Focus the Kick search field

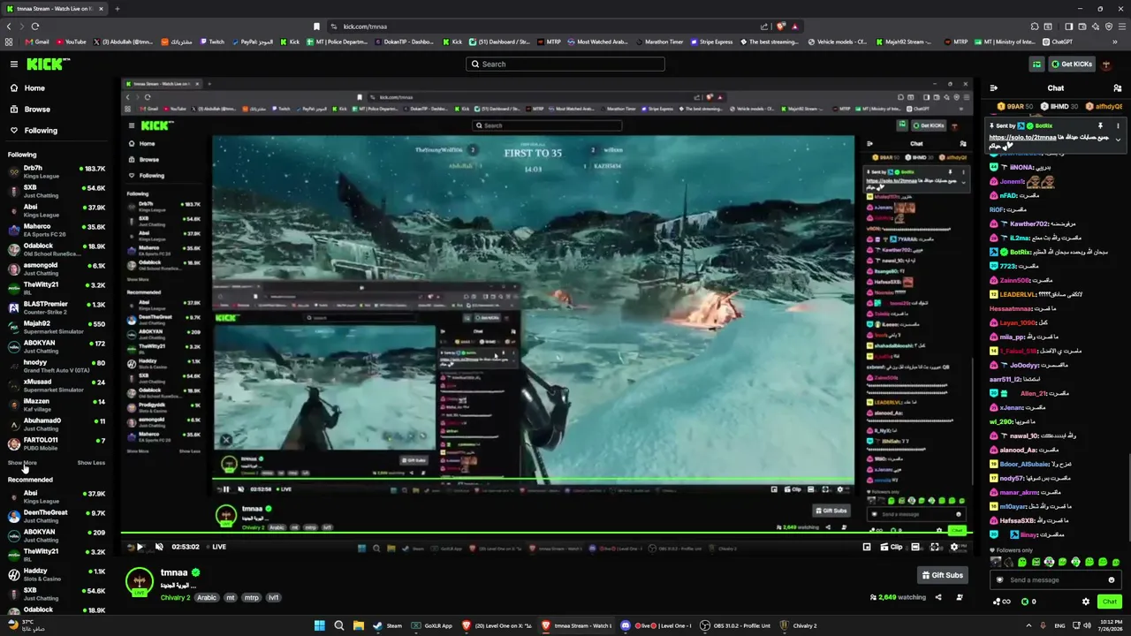coord(565,64)
